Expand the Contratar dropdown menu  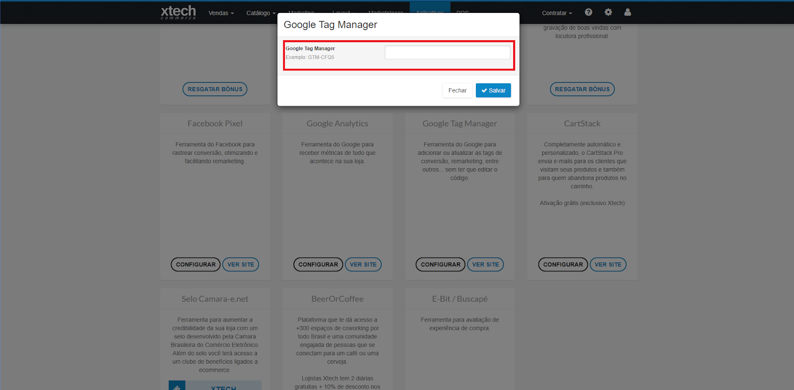pos(557,13)
